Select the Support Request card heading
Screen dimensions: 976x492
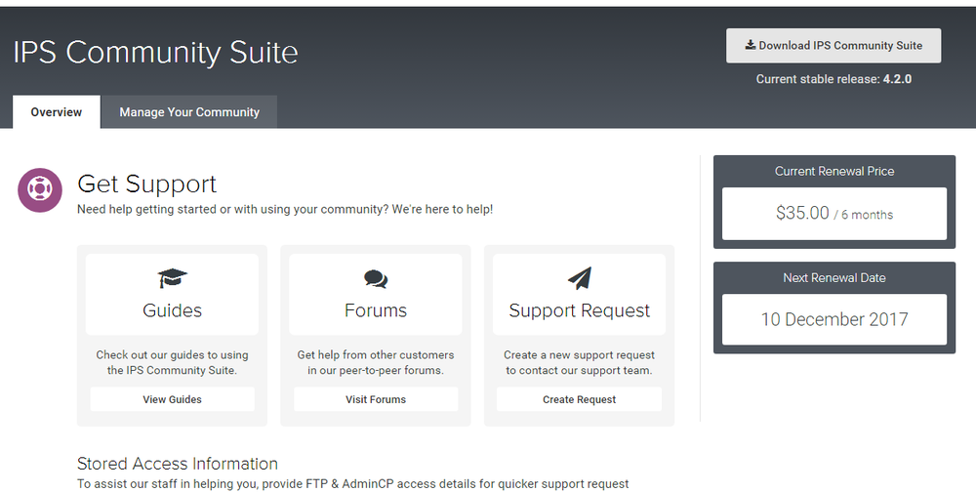click(x=579, y=310)
